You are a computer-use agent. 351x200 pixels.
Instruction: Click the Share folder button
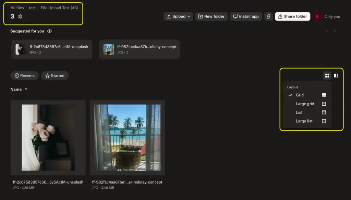coord(292,16)
